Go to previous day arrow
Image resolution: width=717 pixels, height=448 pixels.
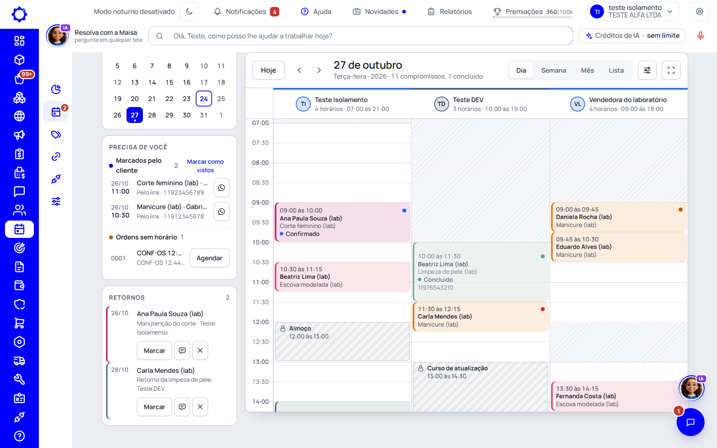(x=299, y=70)
